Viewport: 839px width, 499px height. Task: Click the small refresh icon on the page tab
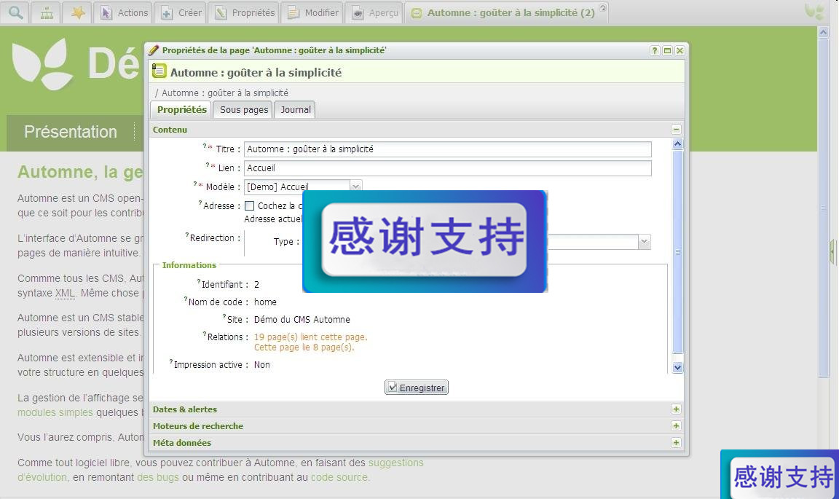(602, 7)
